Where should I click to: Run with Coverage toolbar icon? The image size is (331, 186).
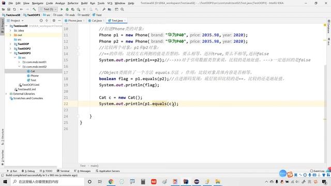click(x=73, y=9)
